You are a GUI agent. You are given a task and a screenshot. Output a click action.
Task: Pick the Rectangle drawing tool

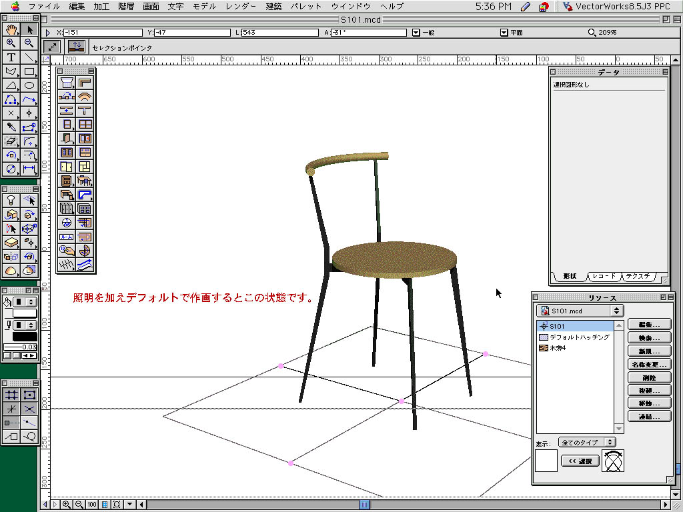pyautogui.click(x=29, y=71)
